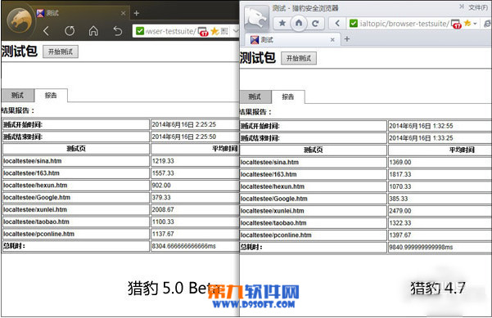The image size is (492, 318).
Task: Click localtestee/163.htm in right report
Action: point(269,174)
